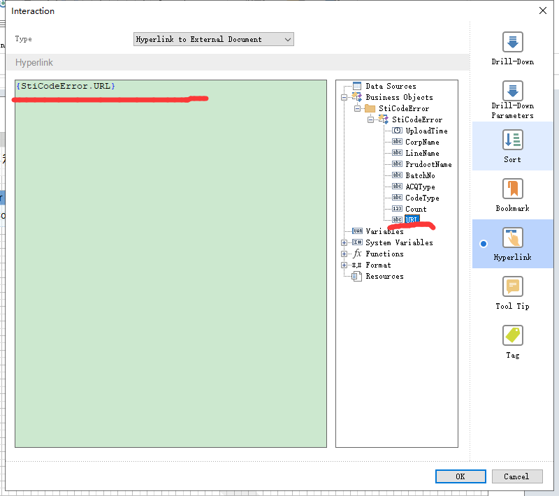Select the Resources tree item

coord(384,277)
